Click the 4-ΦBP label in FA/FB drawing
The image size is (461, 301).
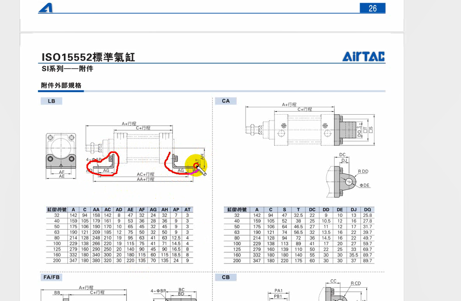[158, 291]
